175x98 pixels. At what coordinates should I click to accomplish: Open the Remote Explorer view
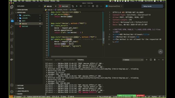[x=12, y=33]
